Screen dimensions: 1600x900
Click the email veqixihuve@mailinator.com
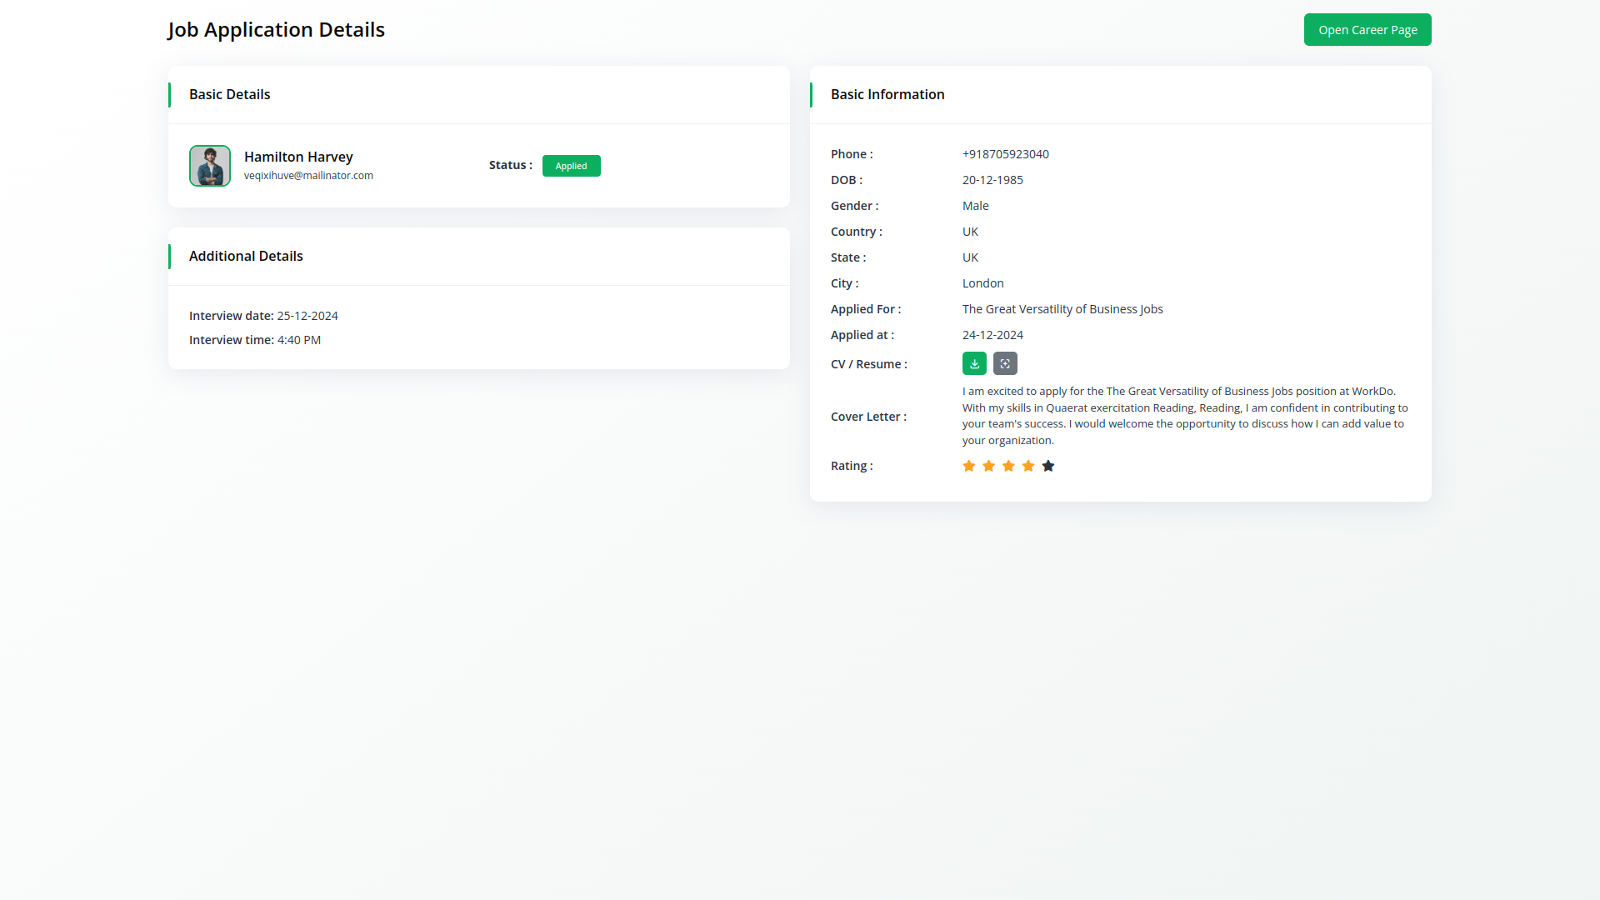pyautogui.click(x=308, y=176)
